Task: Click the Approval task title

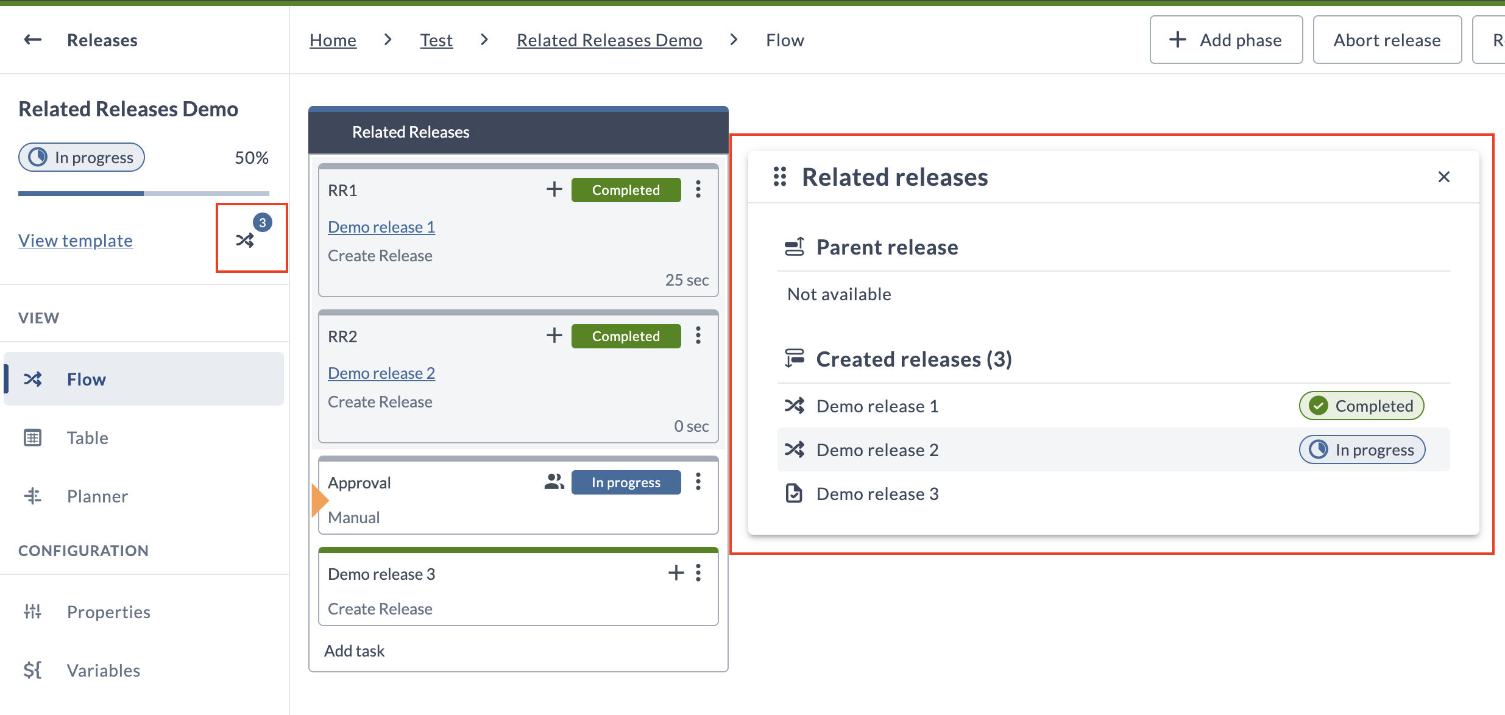Action: tap(359, 482)
